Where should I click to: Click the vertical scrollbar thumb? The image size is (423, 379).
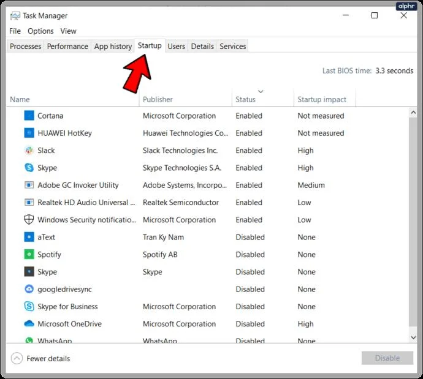pyautogui.click(x=413, y=222)
